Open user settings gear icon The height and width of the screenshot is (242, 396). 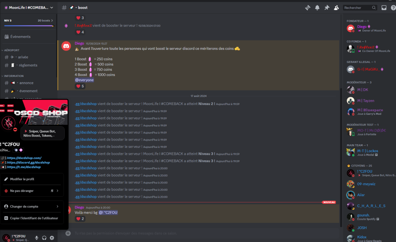tap(52, 238)
